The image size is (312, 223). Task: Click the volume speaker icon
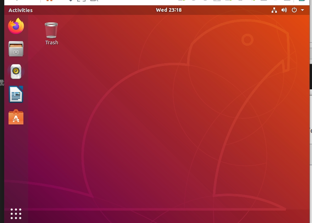point(284,10)
